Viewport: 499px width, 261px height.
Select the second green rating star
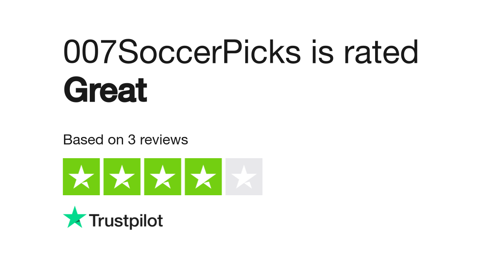coord(122,176)
